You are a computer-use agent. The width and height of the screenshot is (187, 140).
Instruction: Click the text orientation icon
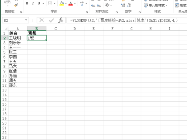pyautogui.click(x=107, y=5)
